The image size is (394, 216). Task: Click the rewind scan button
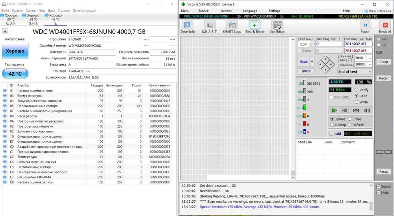pyautogui.click(x=345, y=110)
